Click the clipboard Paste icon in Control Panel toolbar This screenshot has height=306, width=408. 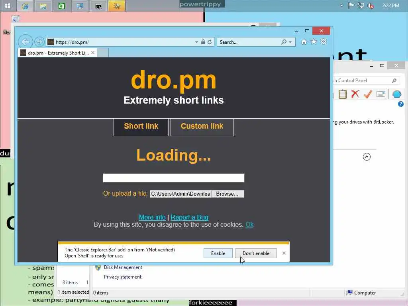click(x=342, y=94)
